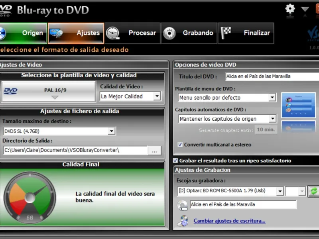Click the 10 min. chapter interval field
The width and height of the screenshot is (319, 239).
point(266,130)
